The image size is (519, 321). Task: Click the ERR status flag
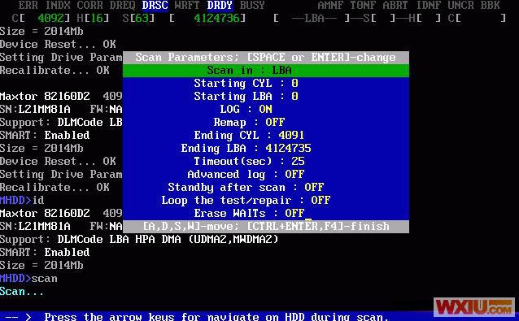28,6
